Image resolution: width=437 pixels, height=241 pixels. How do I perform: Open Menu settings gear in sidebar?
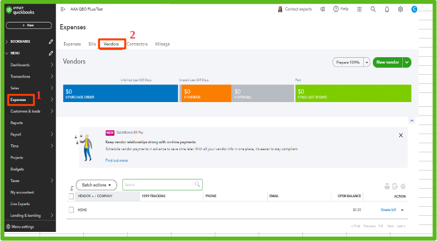pos(8,227)
